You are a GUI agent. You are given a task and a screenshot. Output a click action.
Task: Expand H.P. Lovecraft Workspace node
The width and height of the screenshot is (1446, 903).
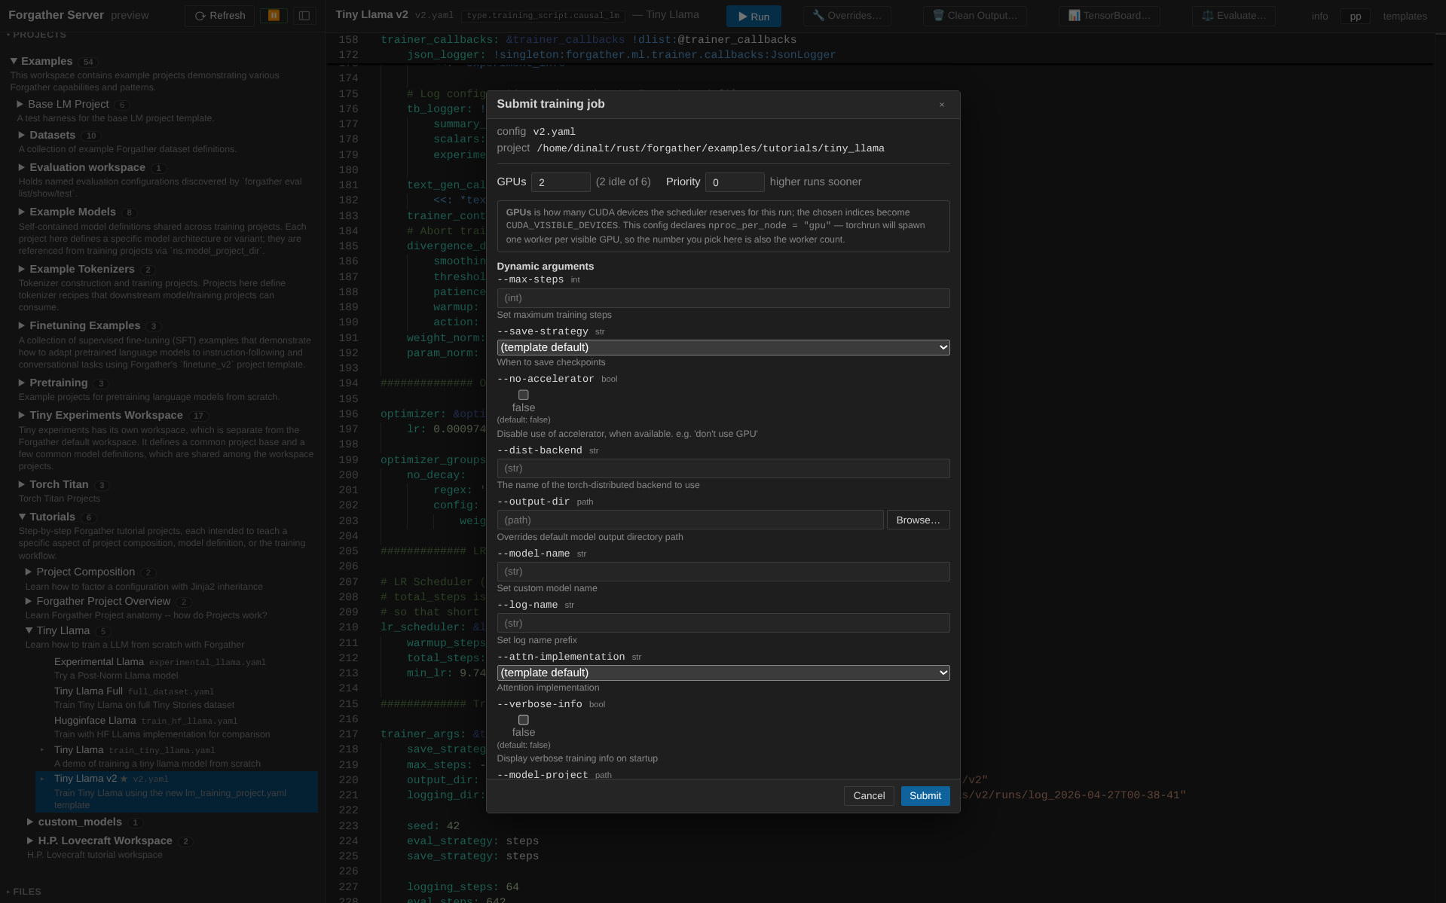(30, 840)
